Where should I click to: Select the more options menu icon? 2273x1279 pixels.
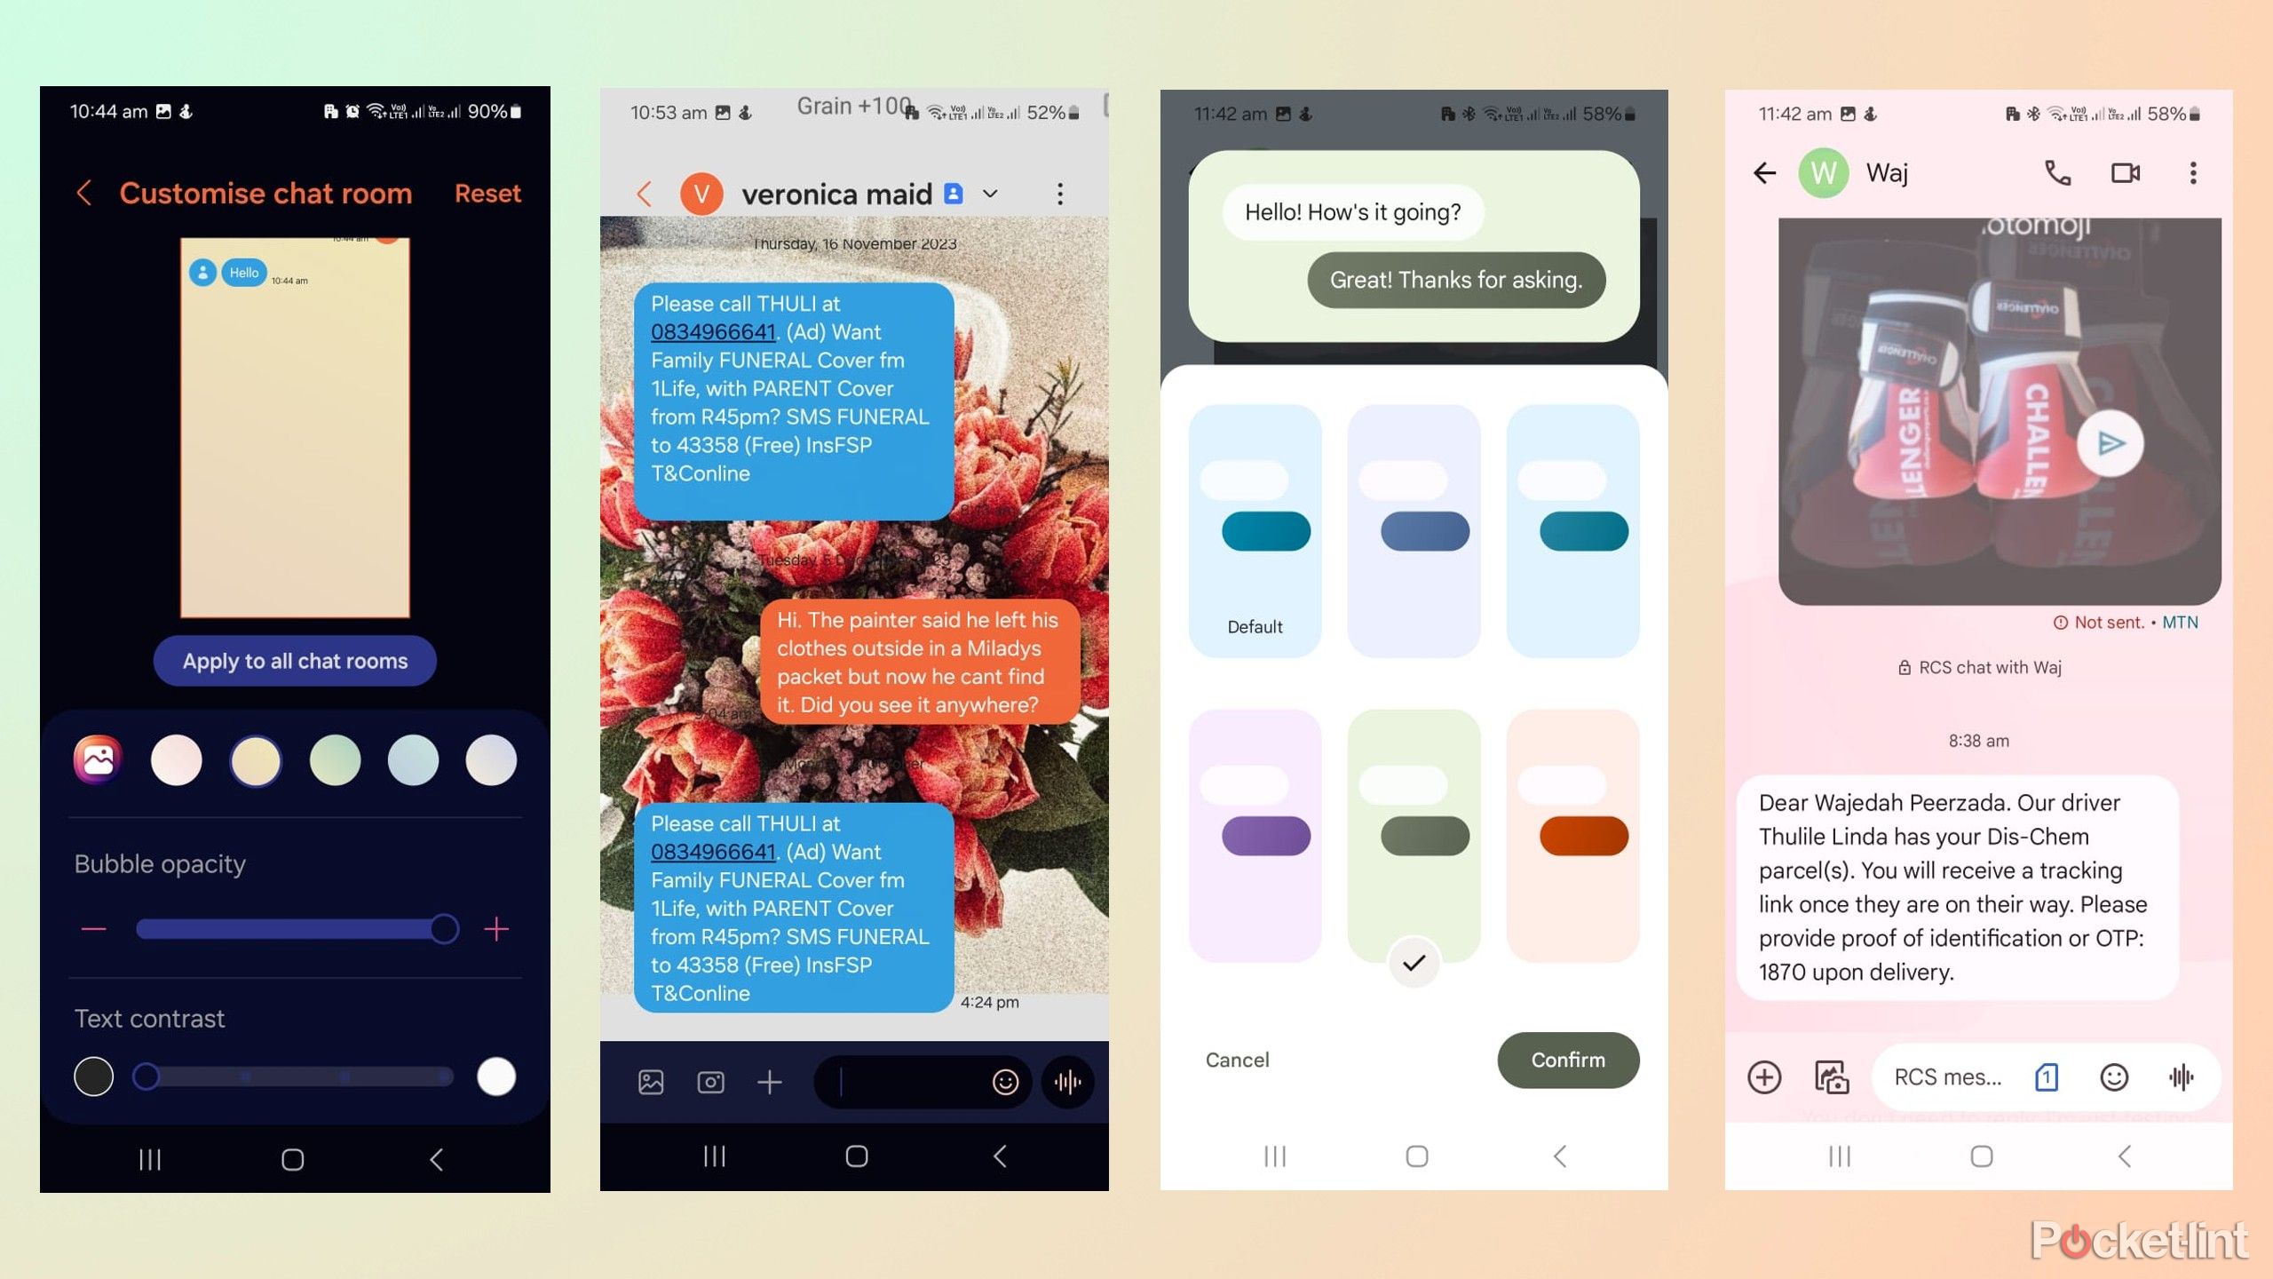[1058, 192]
